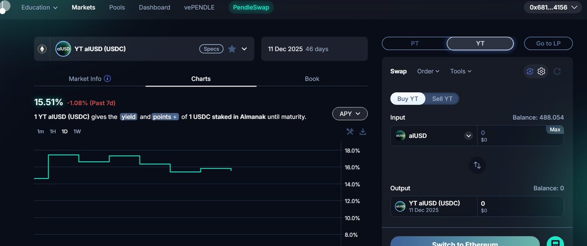
Task: Click the Go to LP button
Action: [548, 44]
